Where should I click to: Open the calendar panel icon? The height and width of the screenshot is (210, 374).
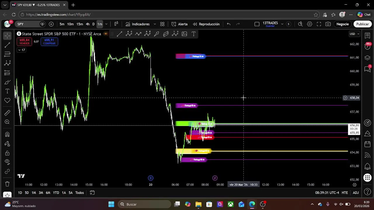click(368, 144)
